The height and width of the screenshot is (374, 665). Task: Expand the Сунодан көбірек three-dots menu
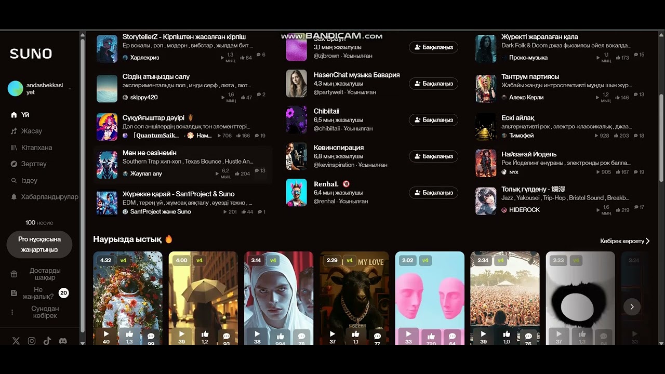(12, 312)
